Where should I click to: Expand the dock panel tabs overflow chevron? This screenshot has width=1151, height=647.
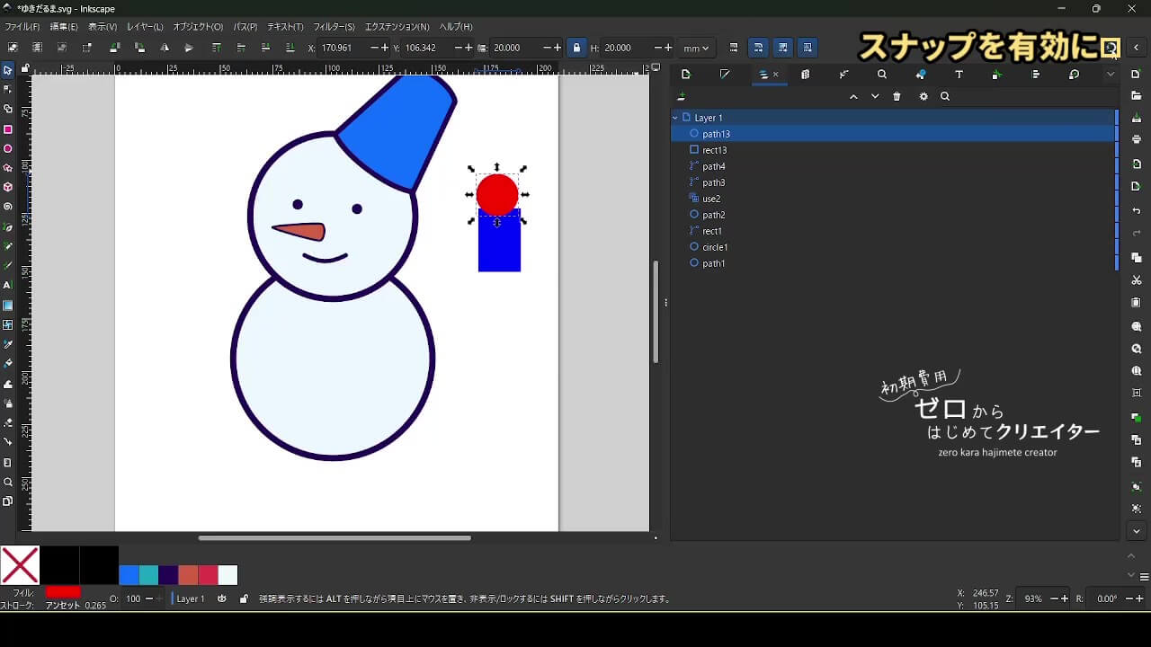(1111, 75)
